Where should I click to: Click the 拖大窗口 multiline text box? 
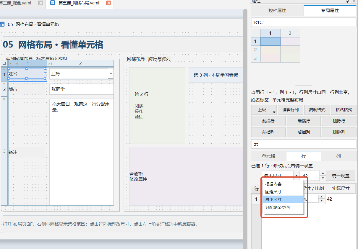[x=81, y=152]
